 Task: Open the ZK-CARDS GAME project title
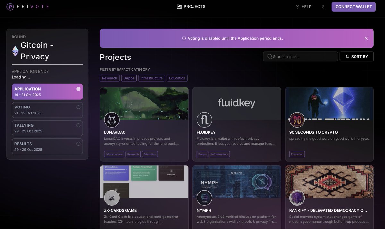[x=120, y=210]
